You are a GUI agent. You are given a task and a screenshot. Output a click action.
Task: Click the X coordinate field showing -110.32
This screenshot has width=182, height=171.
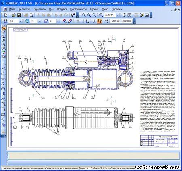pyautogui.click(x=115, y=21)
